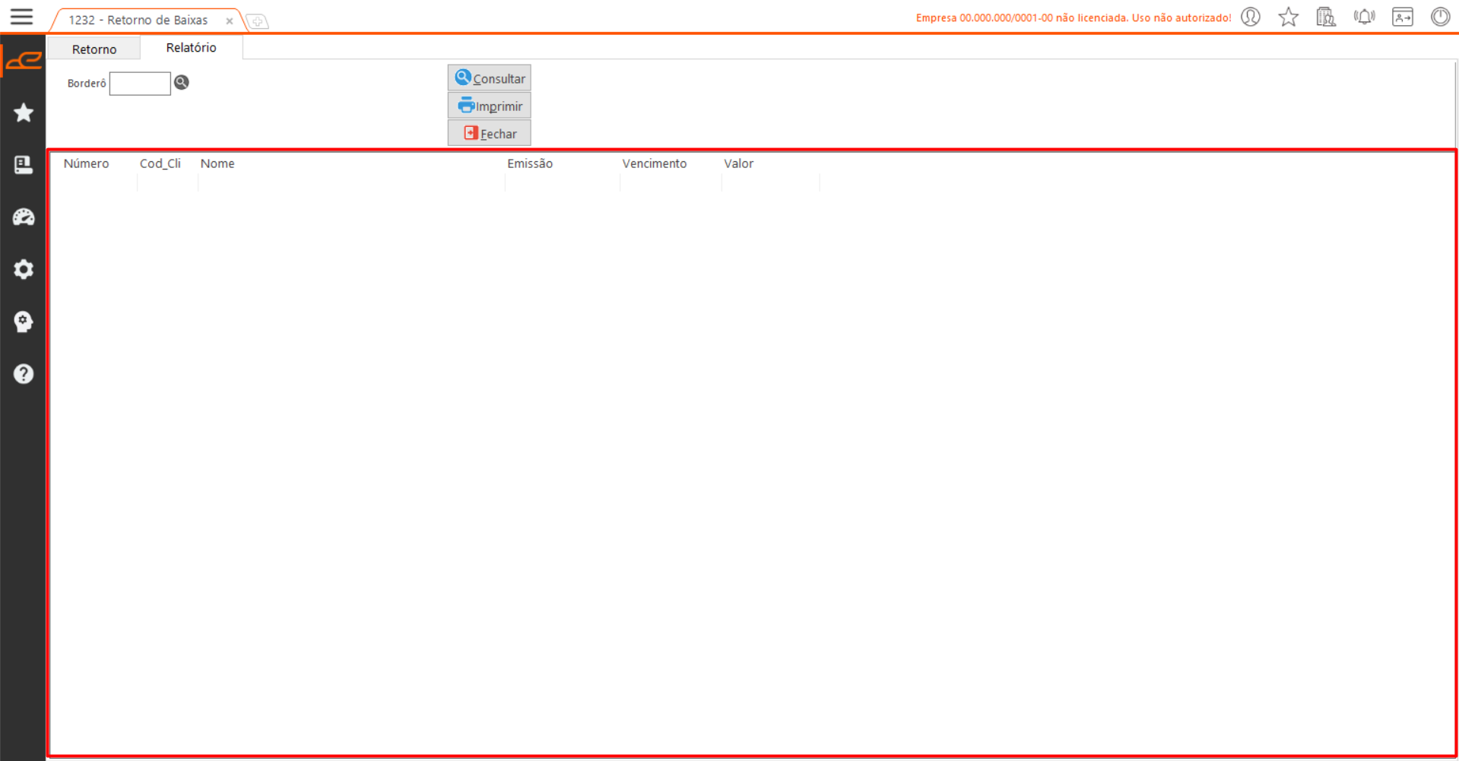Click the orange app logo in the sidebar
Image resolution: width=1459 pixels, height=761 pixels.
(x=24, y=60)
